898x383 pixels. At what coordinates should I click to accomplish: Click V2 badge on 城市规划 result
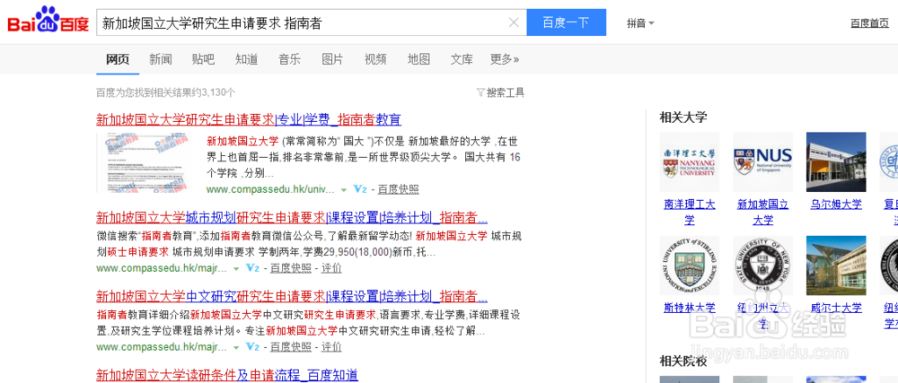click(252, 267)
